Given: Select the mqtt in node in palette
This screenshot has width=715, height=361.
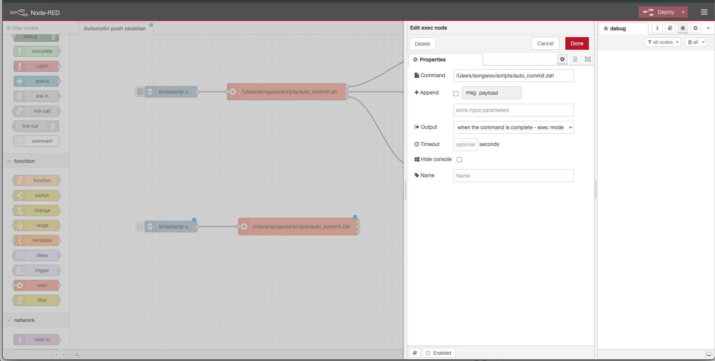Looking at the screenshot, I should 36,340.
